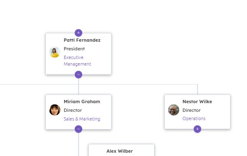
Task: Open the Operations department link
Action: (194, 118)
